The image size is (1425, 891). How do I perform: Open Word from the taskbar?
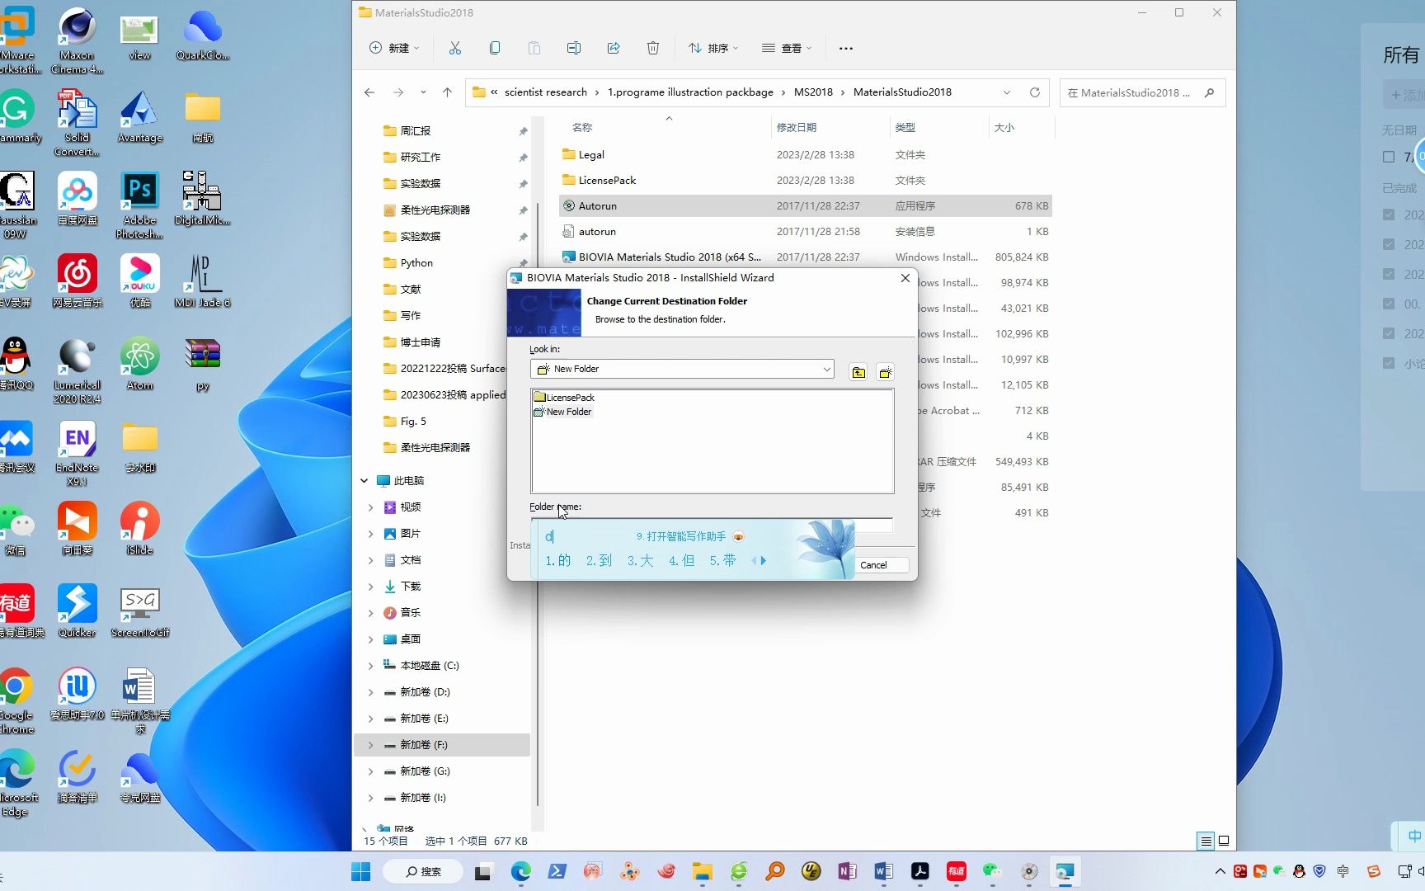(x=883, y=871)
